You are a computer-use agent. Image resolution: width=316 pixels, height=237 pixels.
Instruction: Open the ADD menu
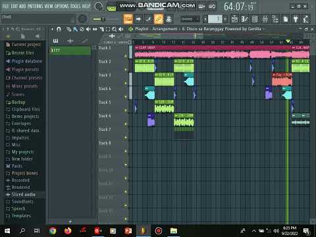(x=22, y=6)
